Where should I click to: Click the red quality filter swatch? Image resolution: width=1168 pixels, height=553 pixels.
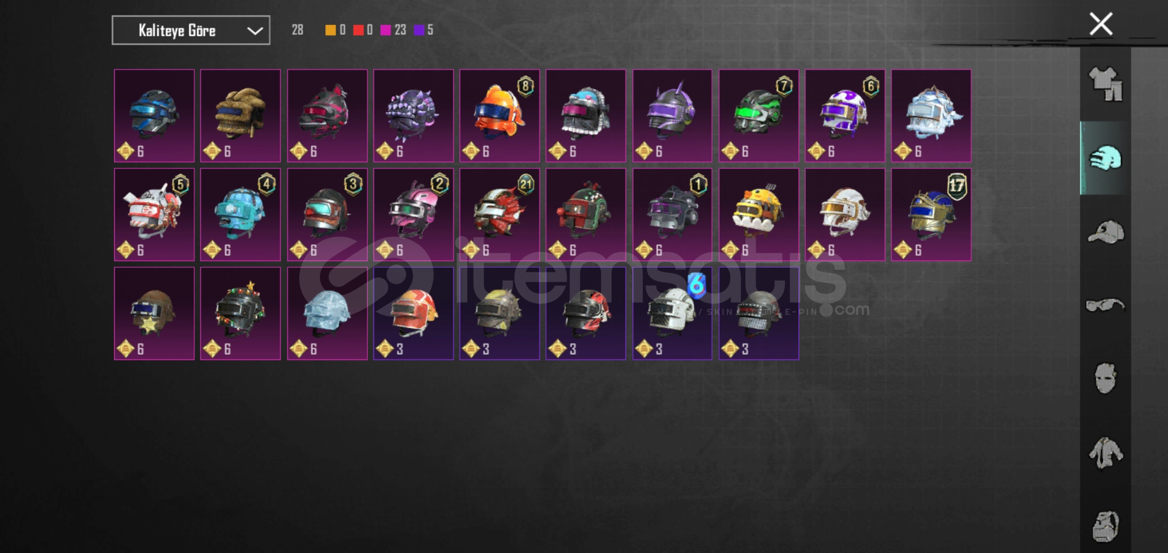coord(358,30)
